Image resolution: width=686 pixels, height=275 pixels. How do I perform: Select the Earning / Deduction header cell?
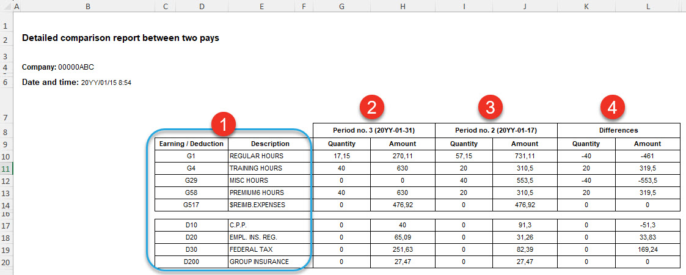tap(191, 144)
